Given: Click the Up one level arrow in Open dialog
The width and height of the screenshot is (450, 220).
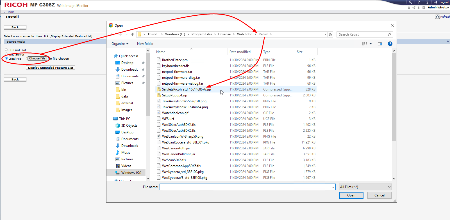Looking at the screenshot, I should click(133, 34).
